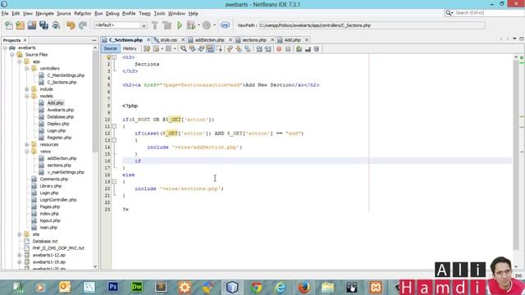Click the Find Selection magnifier icon in editor toolbar
The height and width of the screenshot is (295, 525).
tap(183, 49)
